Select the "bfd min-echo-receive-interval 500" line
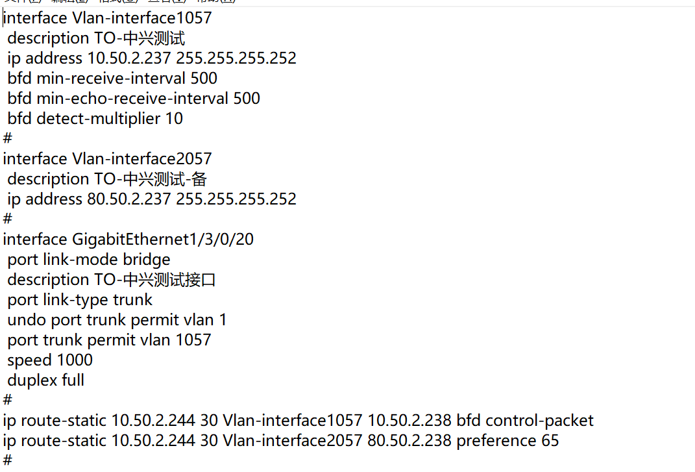The height and width of the screenshot is (472, 695). click(x=134, y=99)
